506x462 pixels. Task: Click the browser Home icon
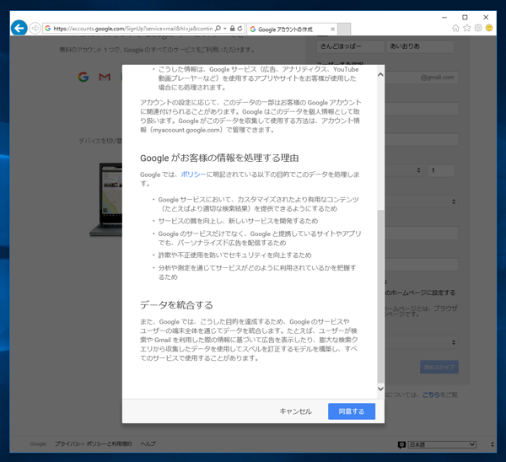(455, 28)
